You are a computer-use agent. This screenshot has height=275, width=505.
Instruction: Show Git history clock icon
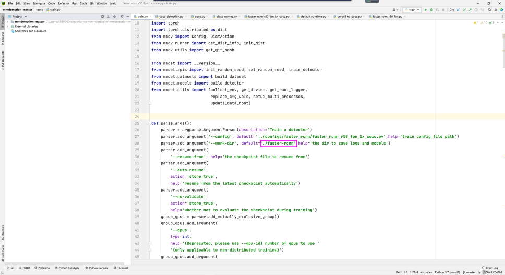pos(476,10)
